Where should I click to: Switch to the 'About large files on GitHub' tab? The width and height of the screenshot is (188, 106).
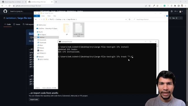click(x=14, y=2)
